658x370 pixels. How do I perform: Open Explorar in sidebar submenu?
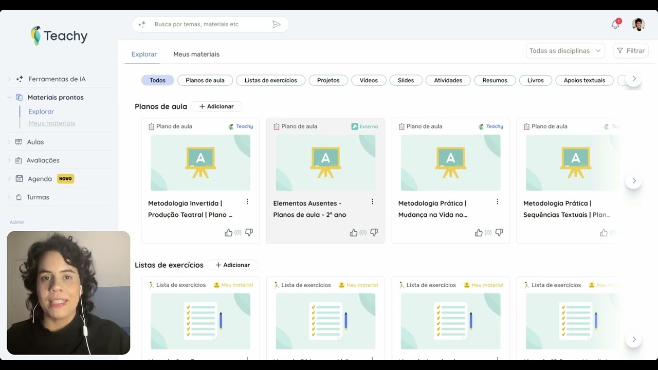click(41, 112)
